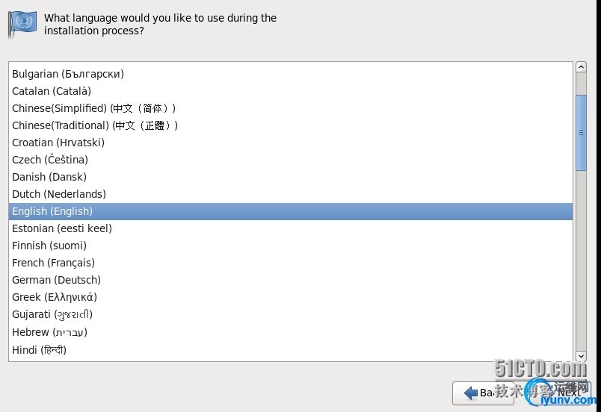The width and height of the screenshot is (601, 412).
Task: Pick Czech (Čeština) in the list
Action: click(50, 160)
